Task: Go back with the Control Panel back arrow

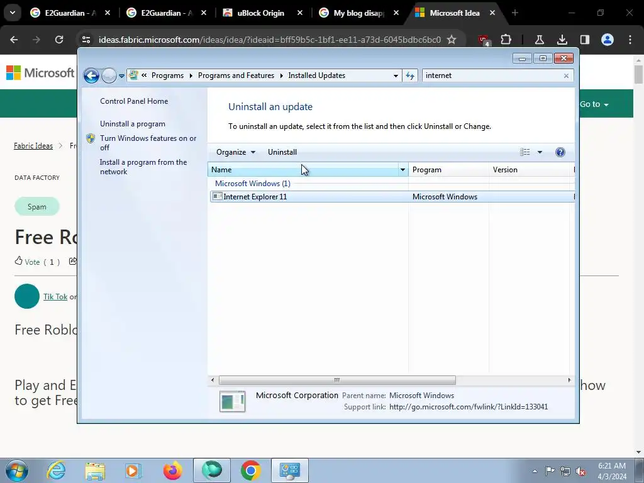Action: point(91,75)
